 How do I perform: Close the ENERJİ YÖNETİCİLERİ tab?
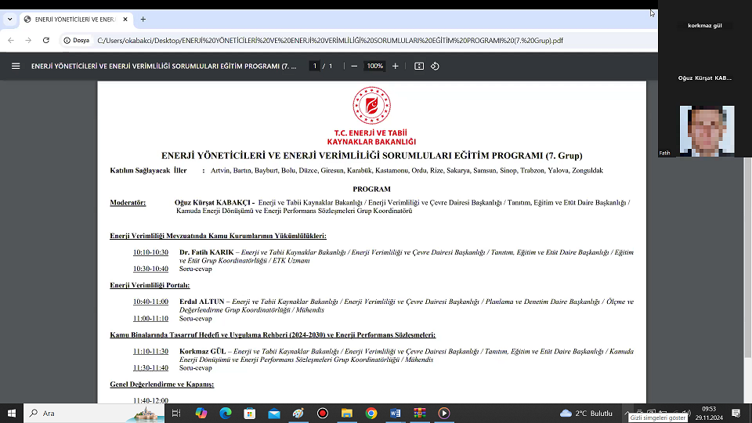125,19
